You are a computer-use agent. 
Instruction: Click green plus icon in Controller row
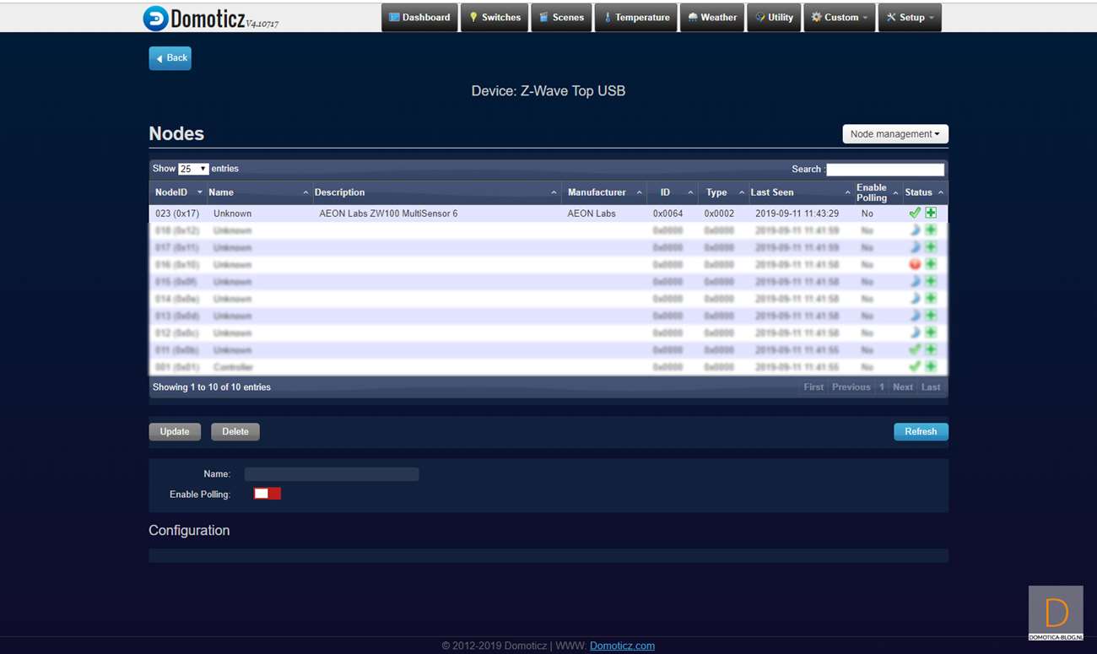(x=931, y=366)
